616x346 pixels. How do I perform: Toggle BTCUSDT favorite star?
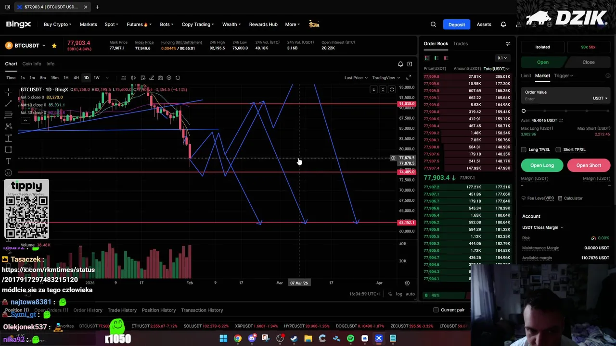54,46
